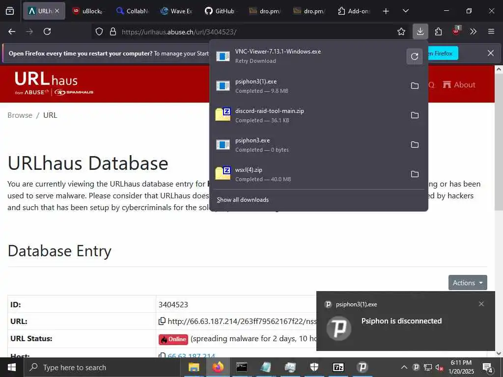
Task: Click the Online status badge
Action: coord(173,339)
